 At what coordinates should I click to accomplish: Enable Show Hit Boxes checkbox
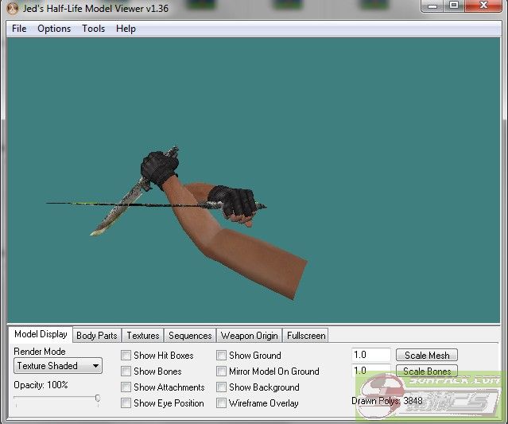(126, 356)
